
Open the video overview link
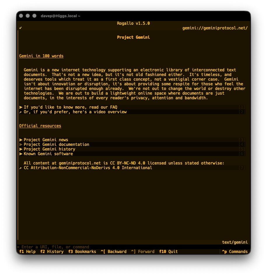(132, 112)
